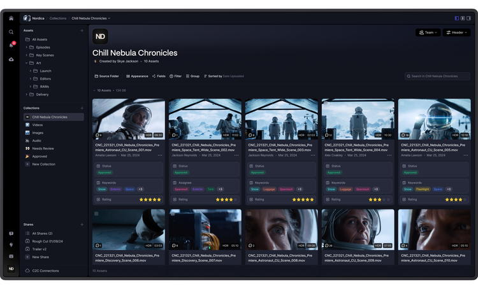Search in Chill Nebula Chronicles field
This screenshot has width=478, height=289.
pos(437,76)
